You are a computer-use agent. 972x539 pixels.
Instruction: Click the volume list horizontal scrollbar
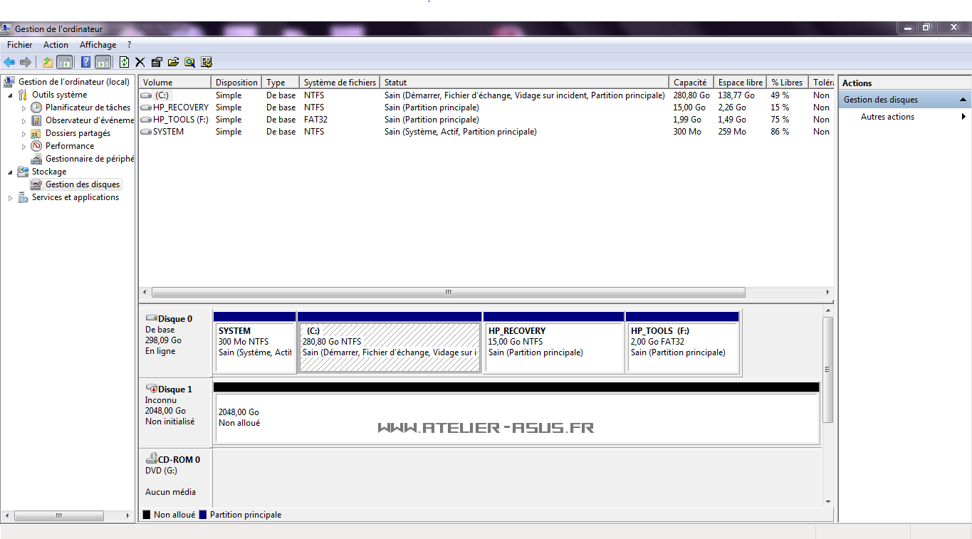pos(448,293)
